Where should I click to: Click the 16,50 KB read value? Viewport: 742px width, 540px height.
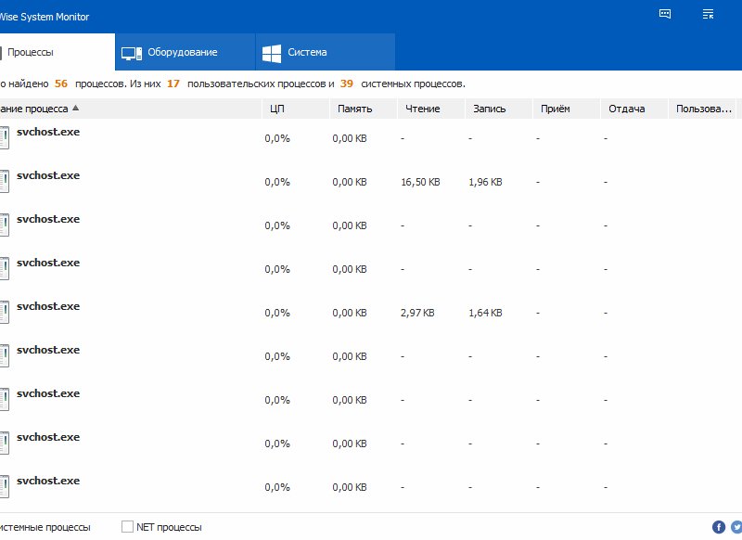pyautogui.click(x=420, y=182)
